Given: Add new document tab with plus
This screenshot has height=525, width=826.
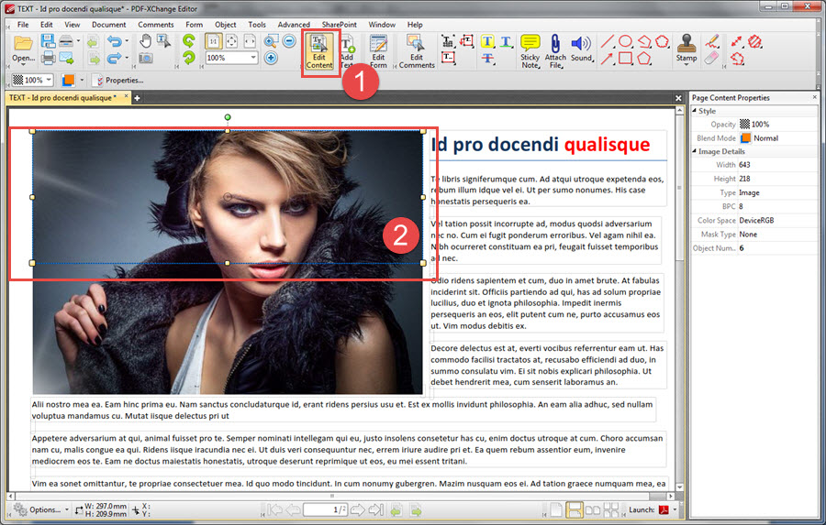Looking at the screenshot, I should click(137, 98).
